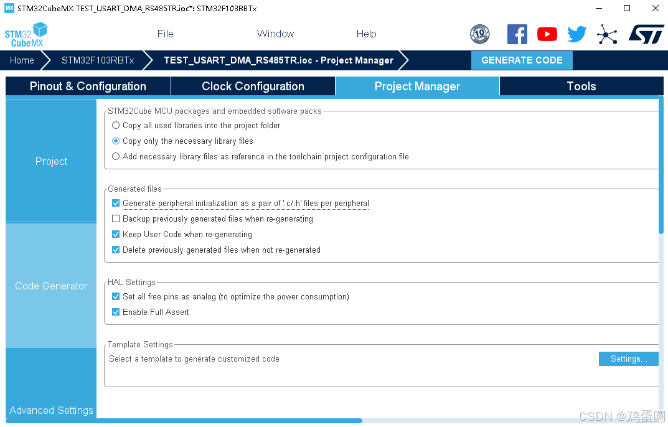Select Copy all used libraries radio button
This screenshot has width=668, height=427.
pos(115,125)
